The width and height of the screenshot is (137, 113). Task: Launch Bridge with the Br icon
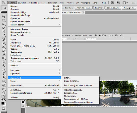pyautogui.click(x=113, y=3)
